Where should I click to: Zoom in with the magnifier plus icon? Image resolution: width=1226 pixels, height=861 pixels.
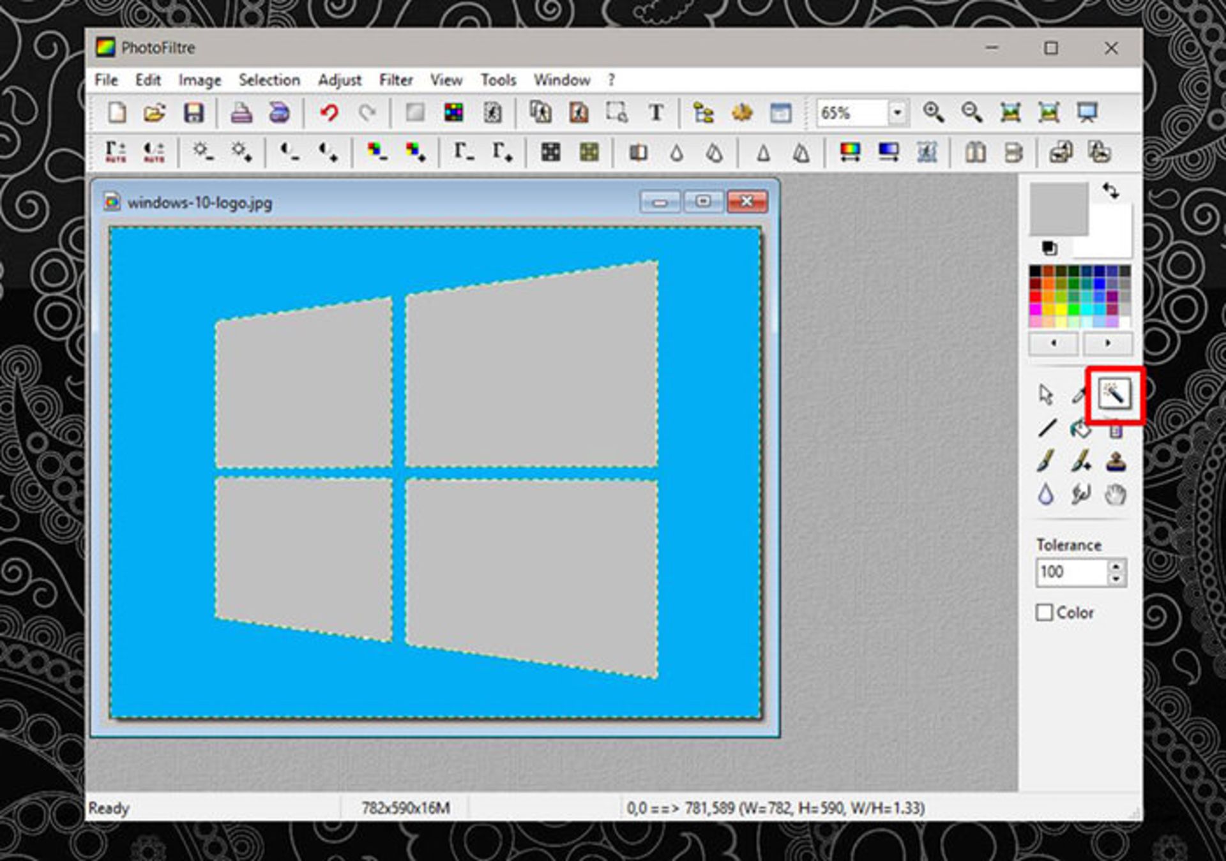(934, 113)
